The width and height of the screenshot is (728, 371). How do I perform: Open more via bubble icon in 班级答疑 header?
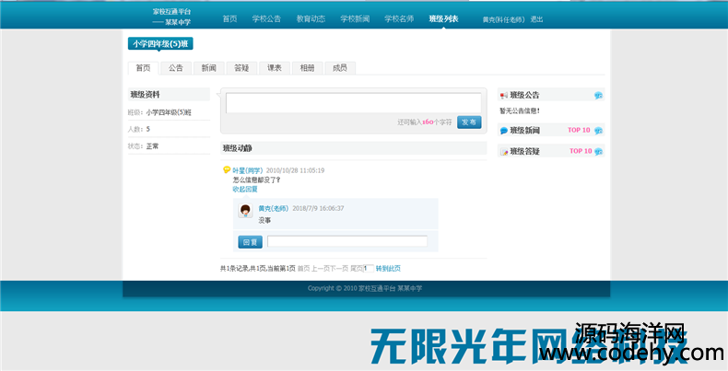coord(598,152)
